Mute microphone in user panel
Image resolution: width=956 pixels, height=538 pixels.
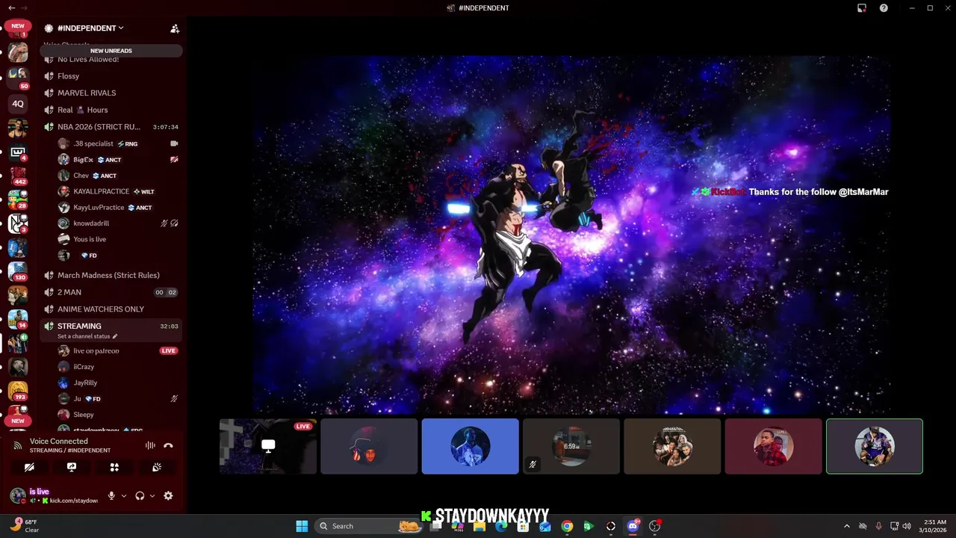[111, 495]
